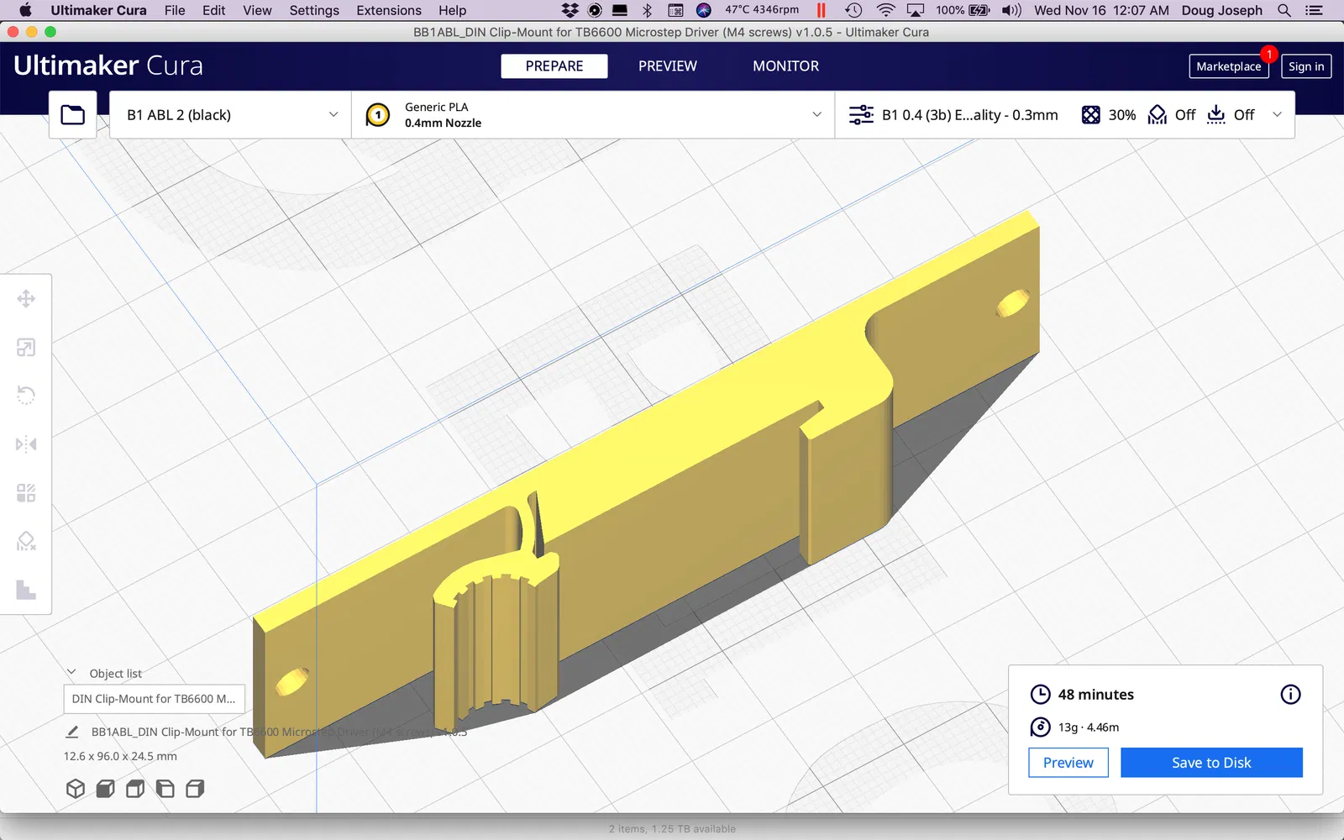Image resolution: width=1344 pixels, height=840 pixels.
Task: Click the date and time in menu bar
Action: coord(1101,10)
